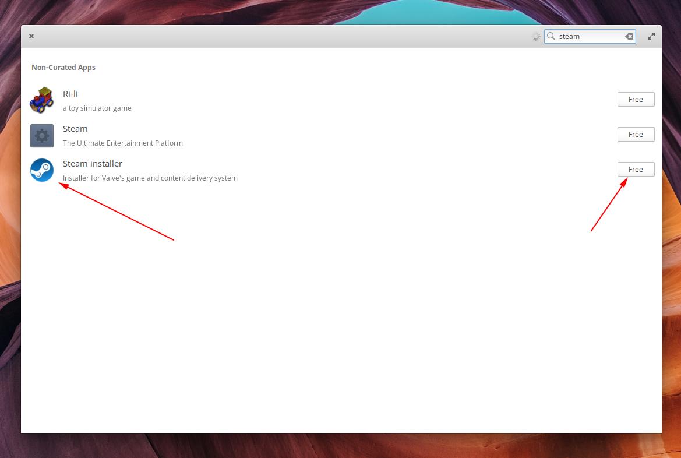
Task: Install Steam via its Free button
Action: point(636,134)
